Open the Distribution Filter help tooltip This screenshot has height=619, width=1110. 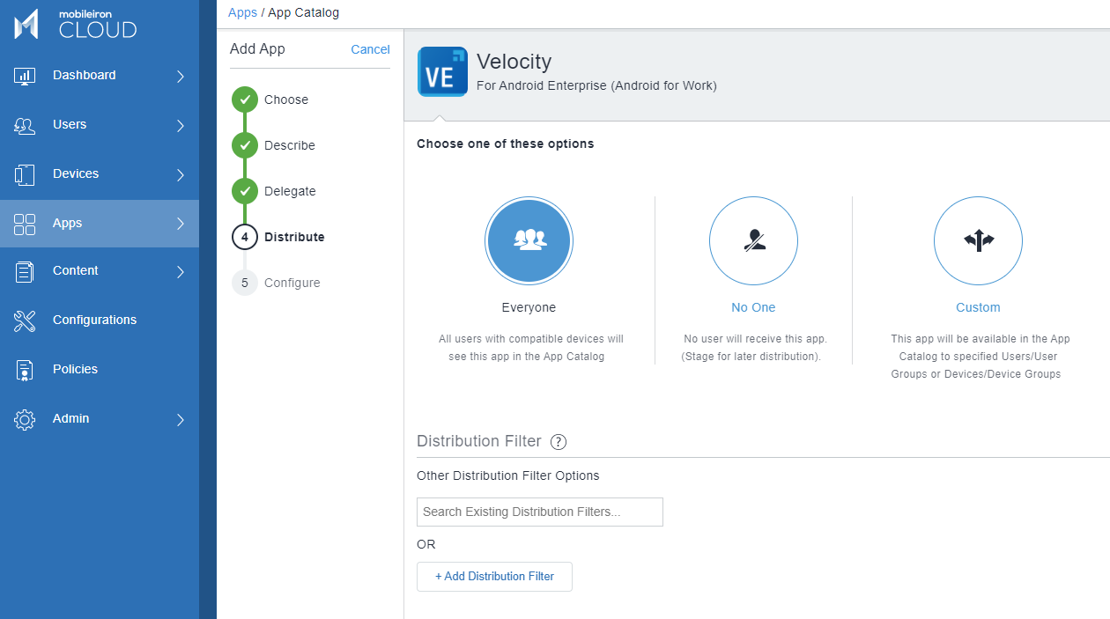(559, 441)
